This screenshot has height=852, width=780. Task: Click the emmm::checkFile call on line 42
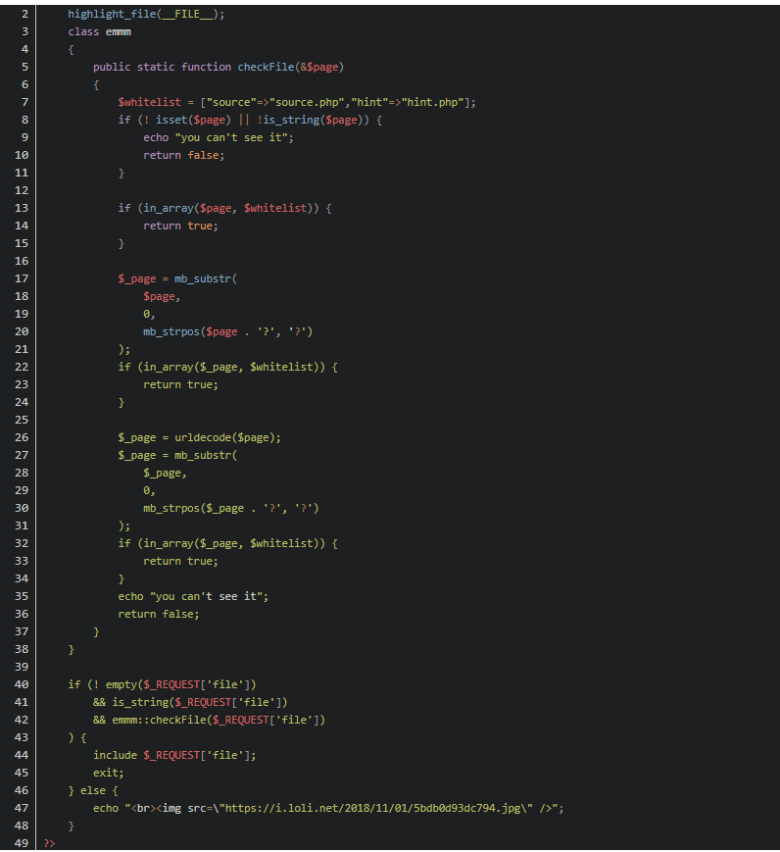219,720
